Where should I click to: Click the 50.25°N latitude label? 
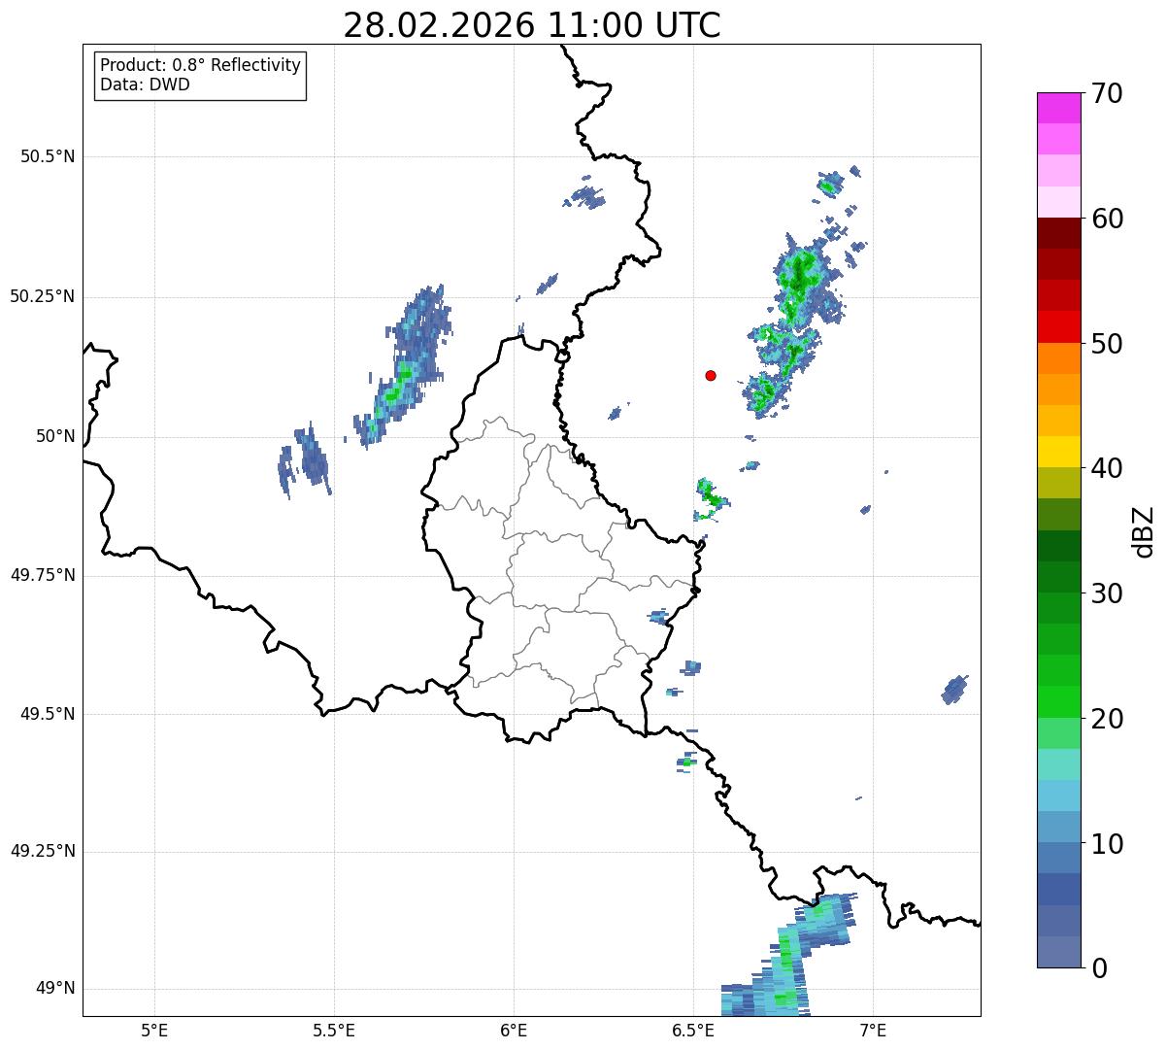click(x=43, y=296)
